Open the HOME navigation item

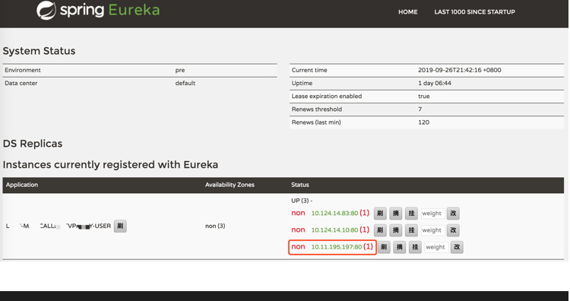(x=407, y=12)
